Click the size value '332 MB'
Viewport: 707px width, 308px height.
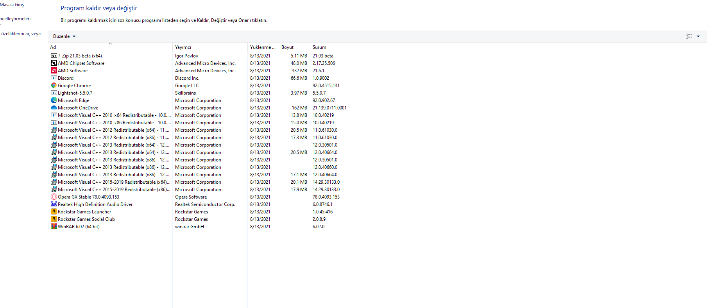point(299,71)
